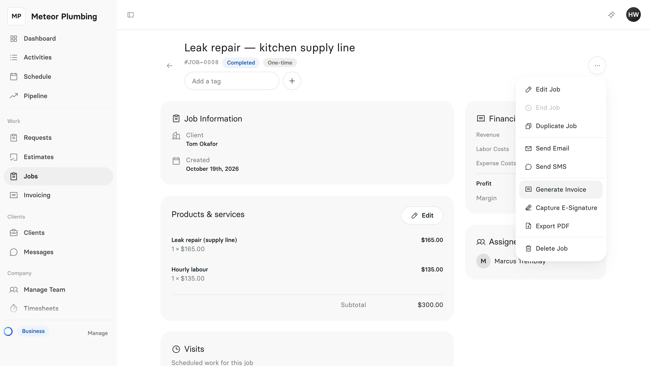Choose Edit Job from the menu

[x=561, y=89]
